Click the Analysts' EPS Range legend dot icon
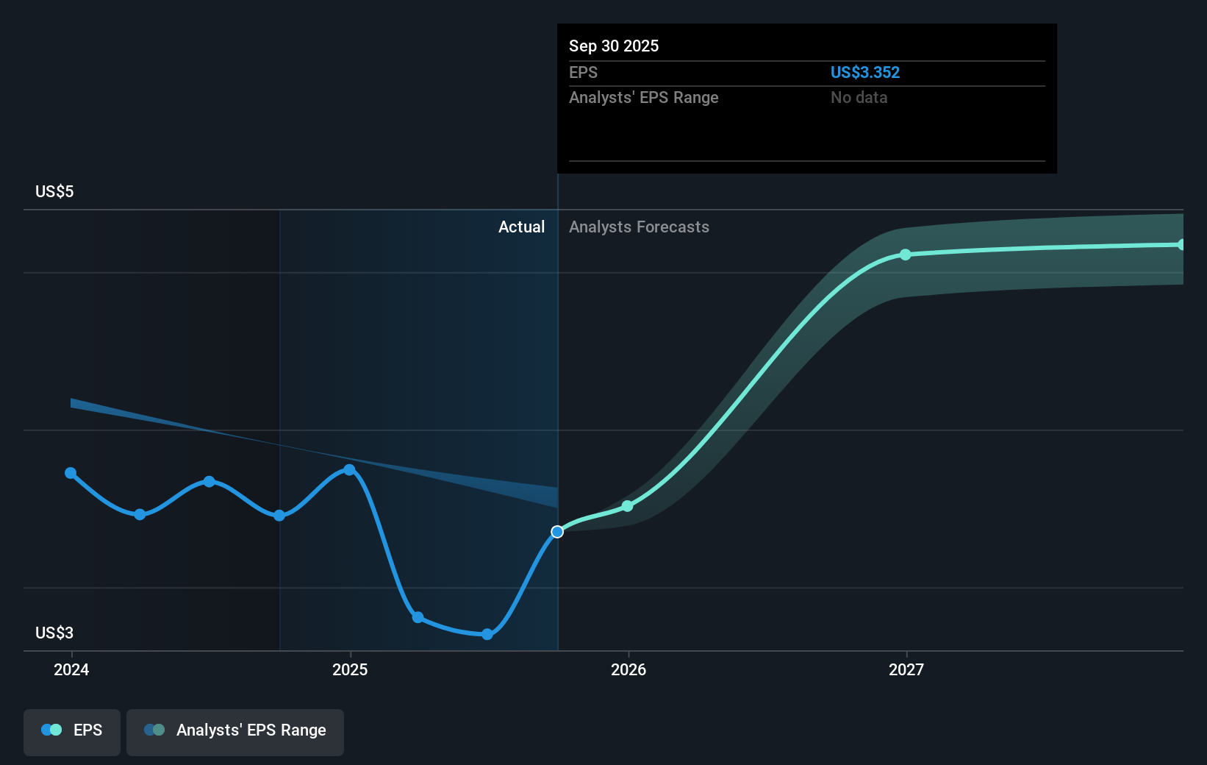The width and height of the screenshot is (1207, 765). click(154, 730)
